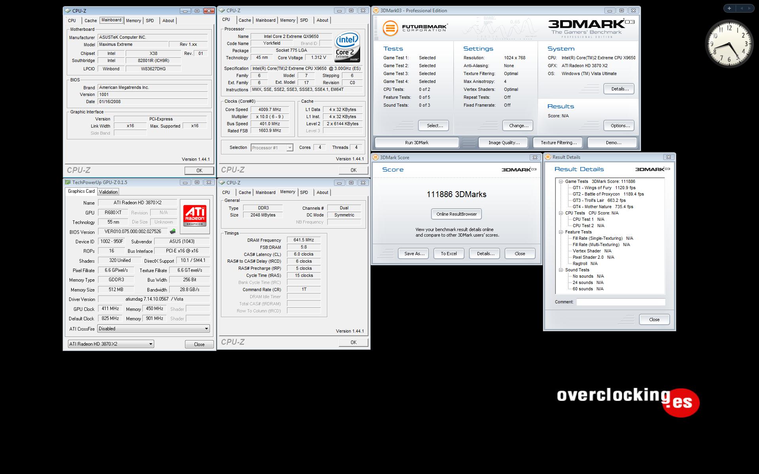Click the GPU-Z BIOS Version field

133,232
